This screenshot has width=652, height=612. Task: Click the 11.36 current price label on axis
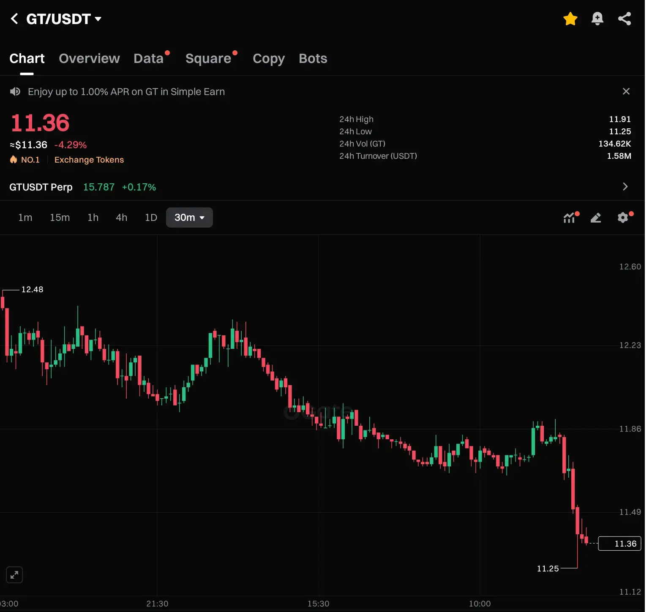620,544
